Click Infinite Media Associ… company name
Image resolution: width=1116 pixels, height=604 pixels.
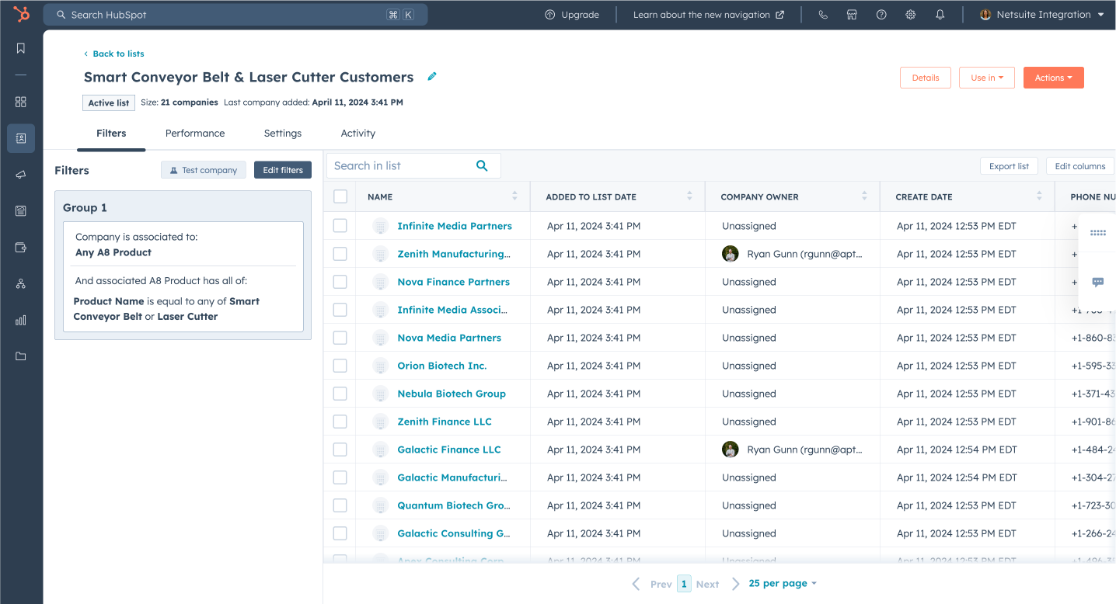[x=452, y=310]
